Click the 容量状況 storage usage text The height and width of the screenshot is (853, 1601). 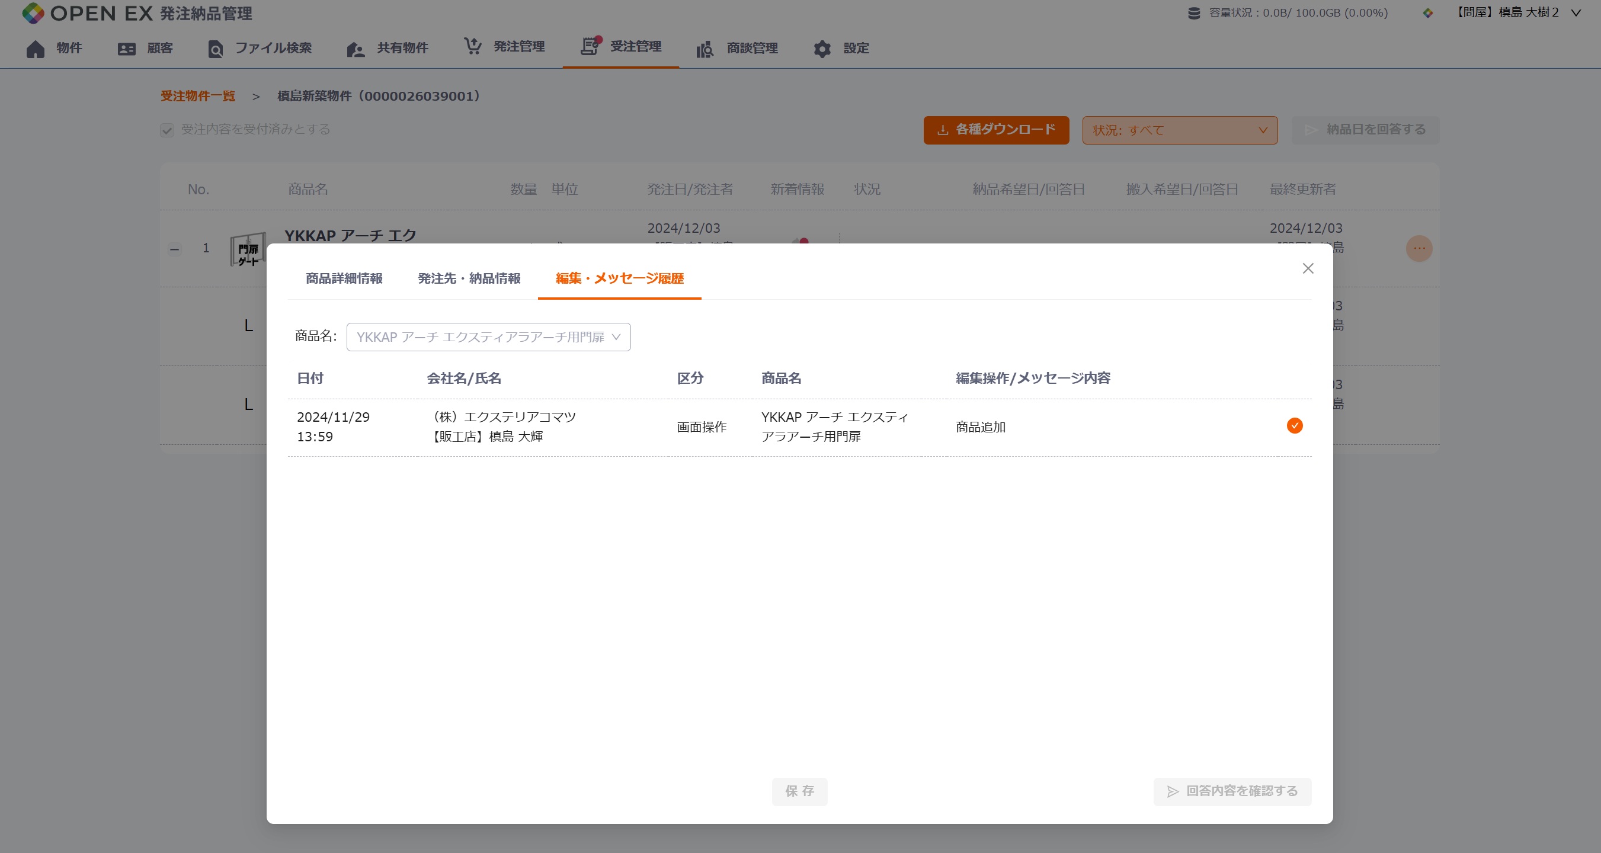point(1298,13)
